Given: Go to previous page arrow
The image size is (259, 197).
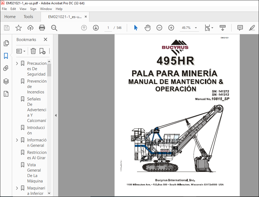Looking at the screenshot, I should tap(84, 28).
